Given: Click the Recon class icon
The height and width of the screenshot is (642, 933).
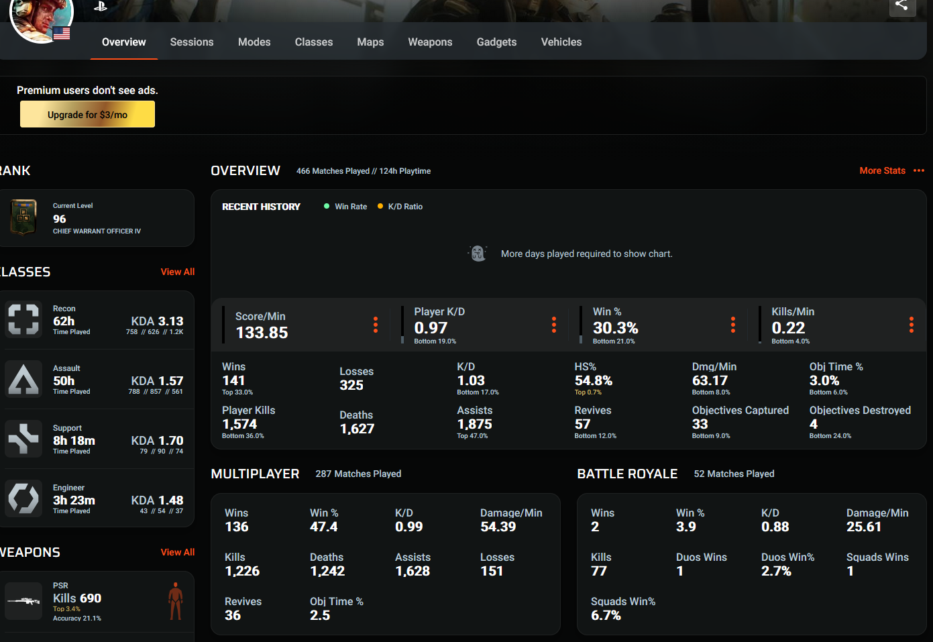Looking at the screenshot, I should coord(23,319).
